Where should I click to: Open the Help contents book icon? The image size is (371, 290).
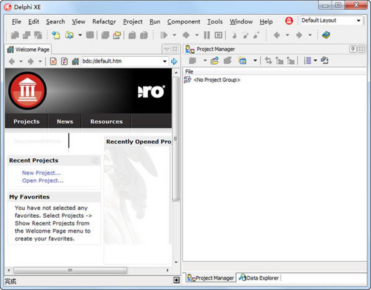point(326,35)
